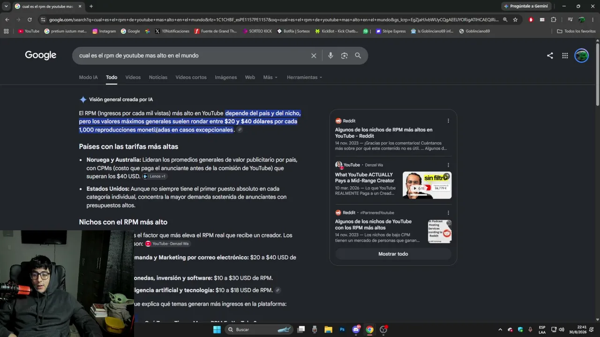Open the Lenos +1 source chip
The height and width of the screenshot is (337, 600).
(154, 176)
